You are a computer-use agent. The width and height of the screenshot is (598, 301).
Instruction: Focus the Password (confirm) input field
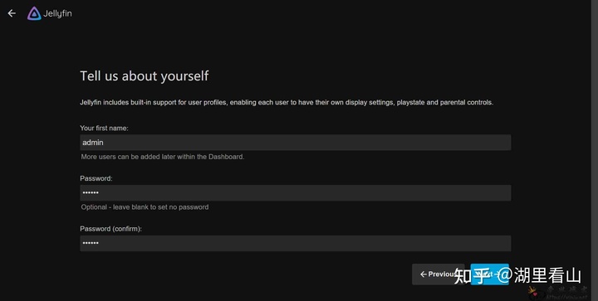point(295,243)
